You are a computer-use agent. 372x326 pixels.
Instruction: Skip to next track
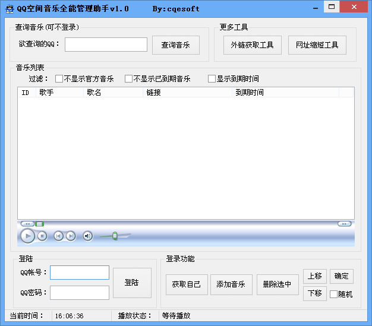point(71,236)
